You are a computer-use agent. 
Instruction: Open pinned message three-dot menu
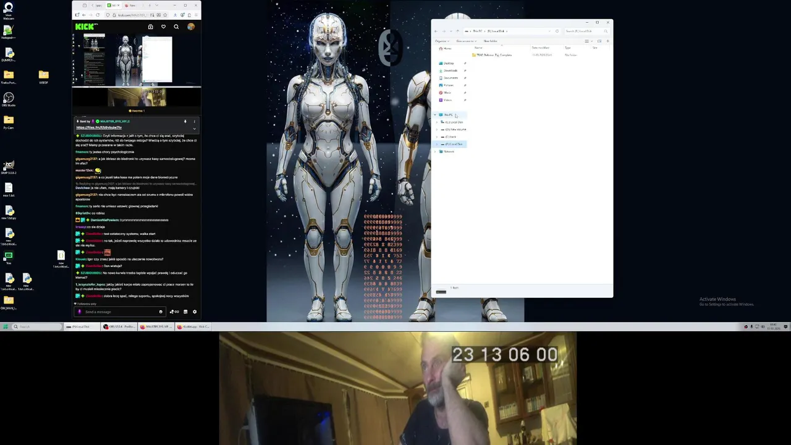[195, 121]
